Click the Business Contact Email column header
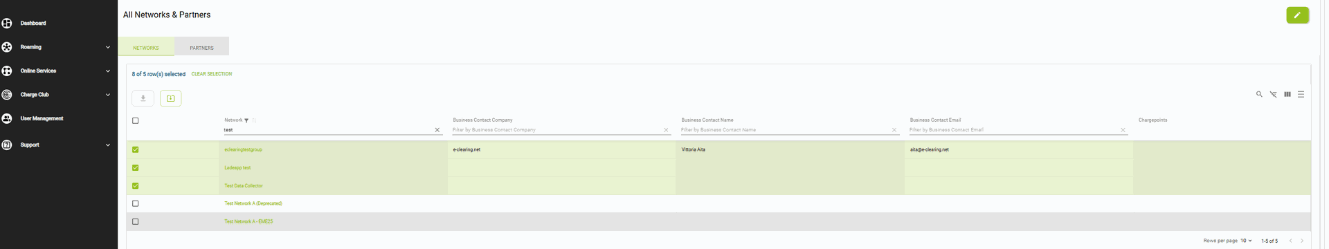This screenshot has width=1329, height=249. click(935, 120)
